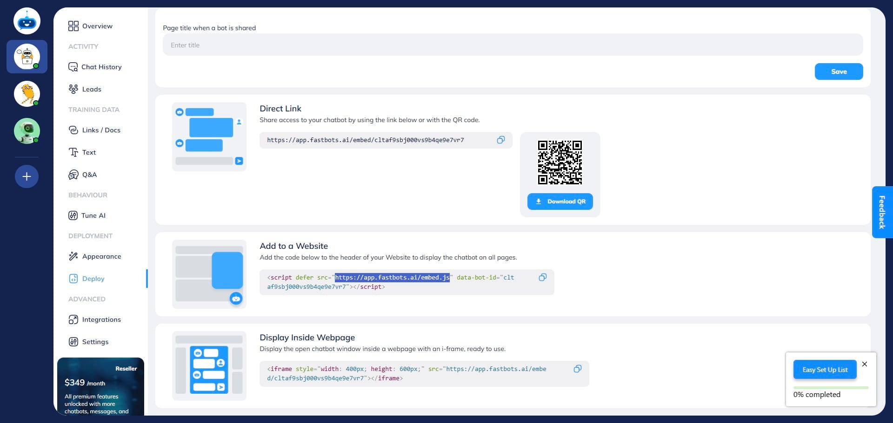Click the Appearance brush icon
Viewport: 893px width, 423px height.
tap(73, 256)
